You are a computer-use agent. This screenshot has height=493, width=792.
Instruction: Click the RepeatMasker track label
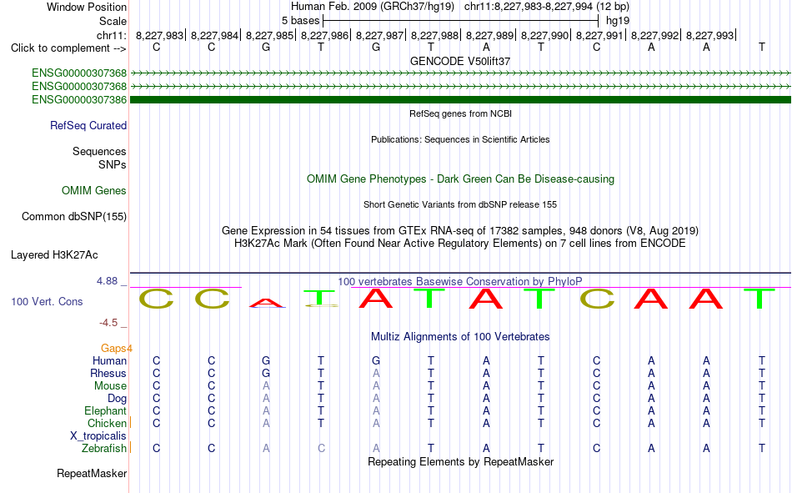tap(92, 473)
